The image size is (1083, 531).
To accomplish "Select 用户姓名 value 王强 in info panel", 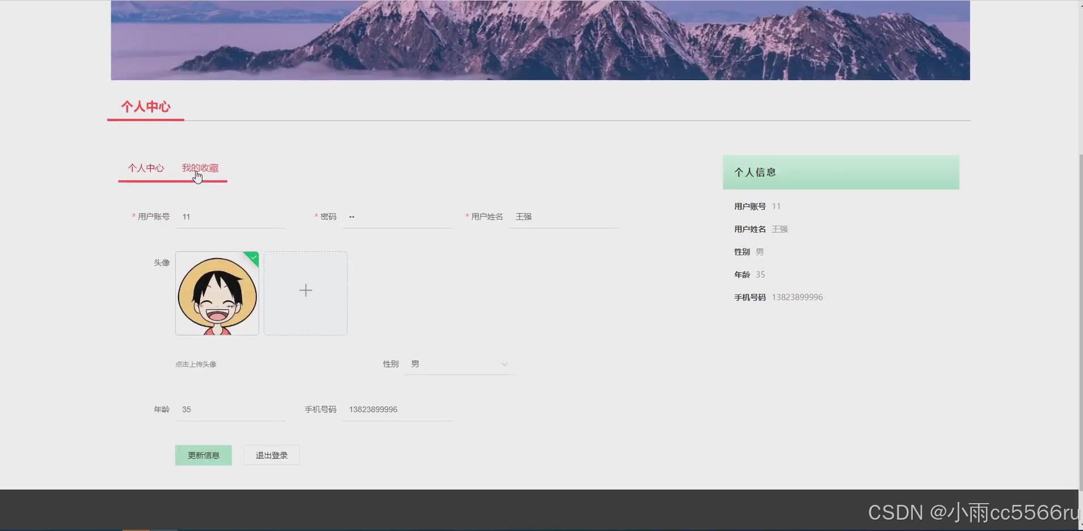I will click(x=780, y=229).
